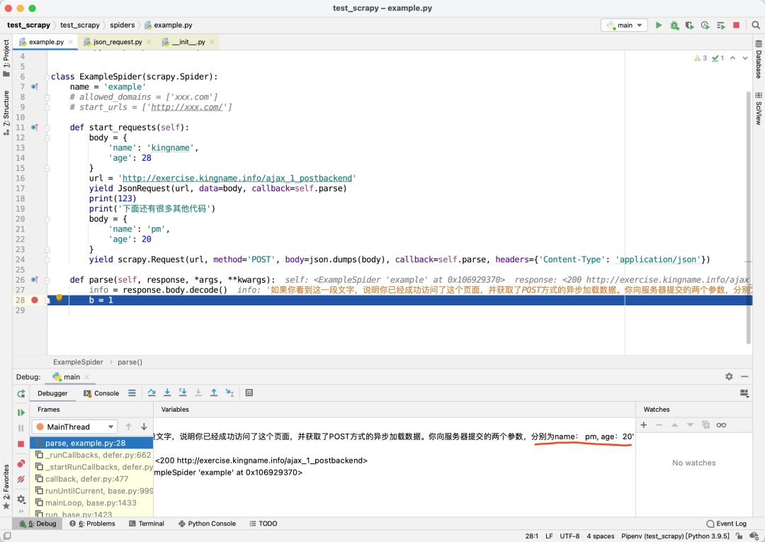This screenshot has height=542, width=765.
Task: Select the callback, defer.py:477 frame
Action: (x=91, y=479)
